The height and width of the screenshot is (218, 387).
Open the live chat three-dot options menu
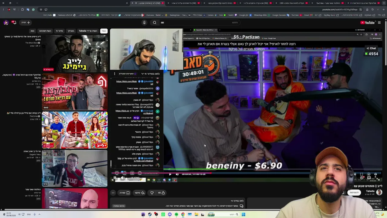pyautogui.click(x=115, y=74)
